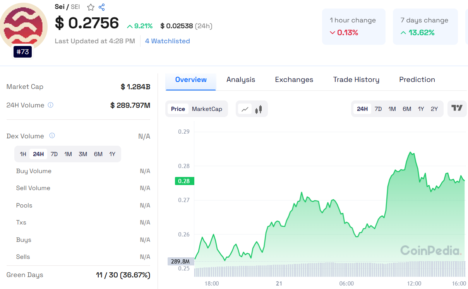
Task: Click the Sei coin logo
Action: [x=23, y=26]
